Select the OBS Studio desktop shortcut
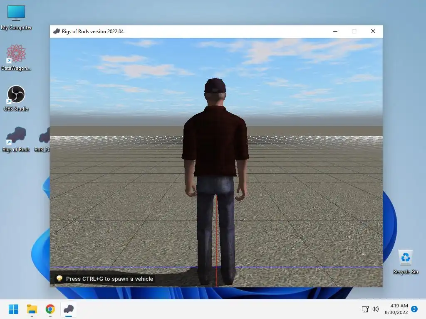This screenshot has height=319, width=426. 16,98
